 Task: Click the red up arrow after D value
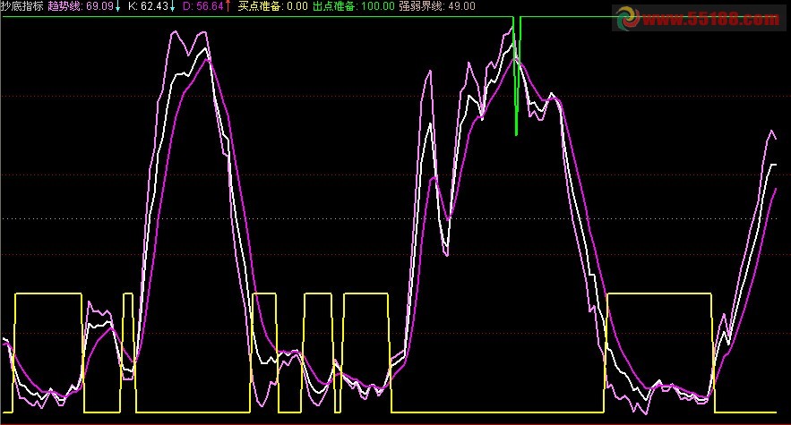[228, 6]
